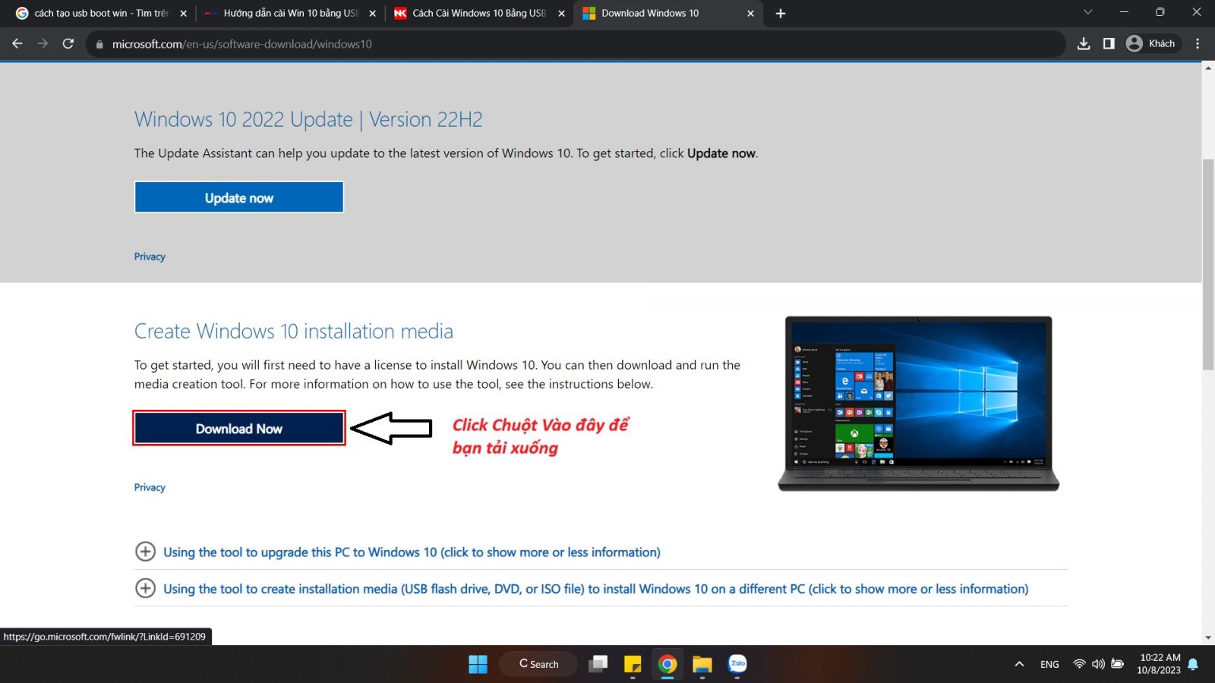Click the battery tray icon
The height and width of the screenshot is (683, 1215).
point(1118,664)
